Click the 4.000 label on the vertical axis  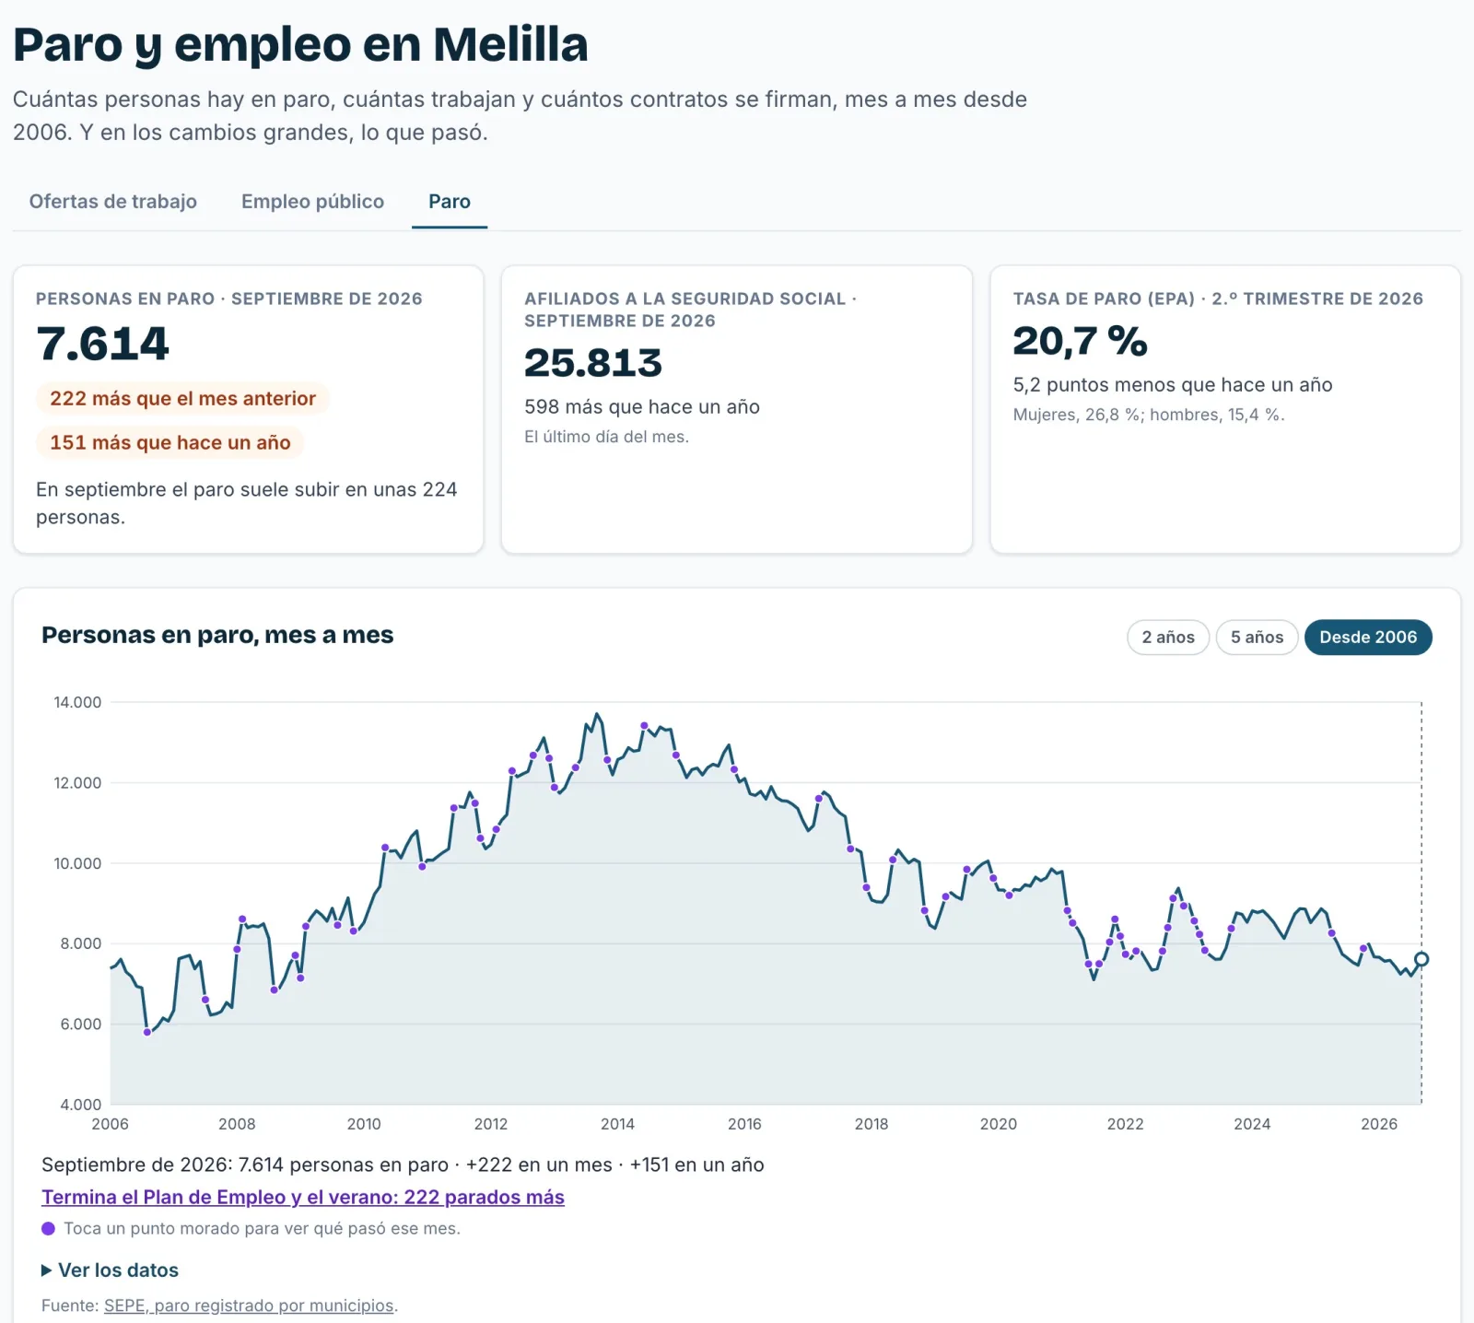tap(80, 1105)
